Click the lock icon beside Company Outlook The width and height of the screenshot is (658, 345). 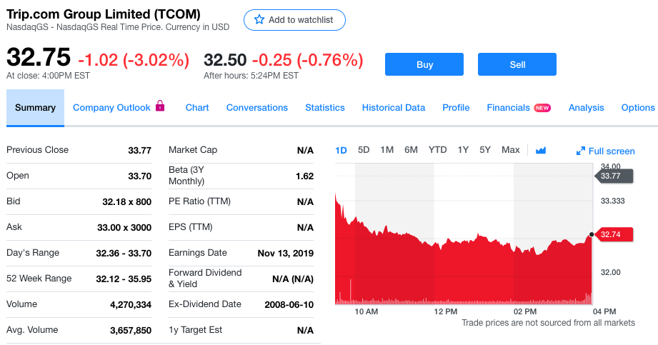coord(160,106)
